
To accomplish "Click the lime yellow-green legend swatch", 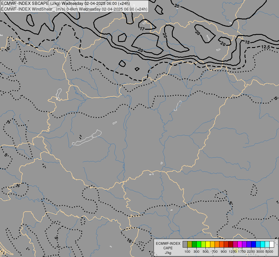I will pos(203,244).
